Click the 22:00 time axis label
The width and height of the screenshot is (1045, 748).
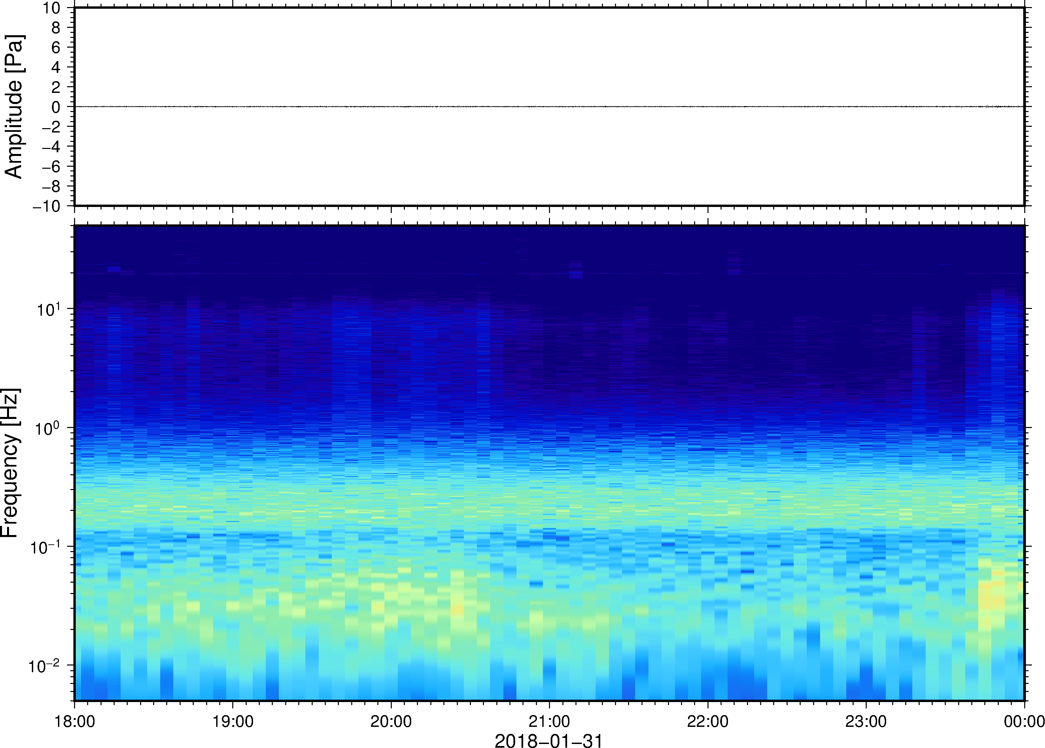tap(708, 722)
